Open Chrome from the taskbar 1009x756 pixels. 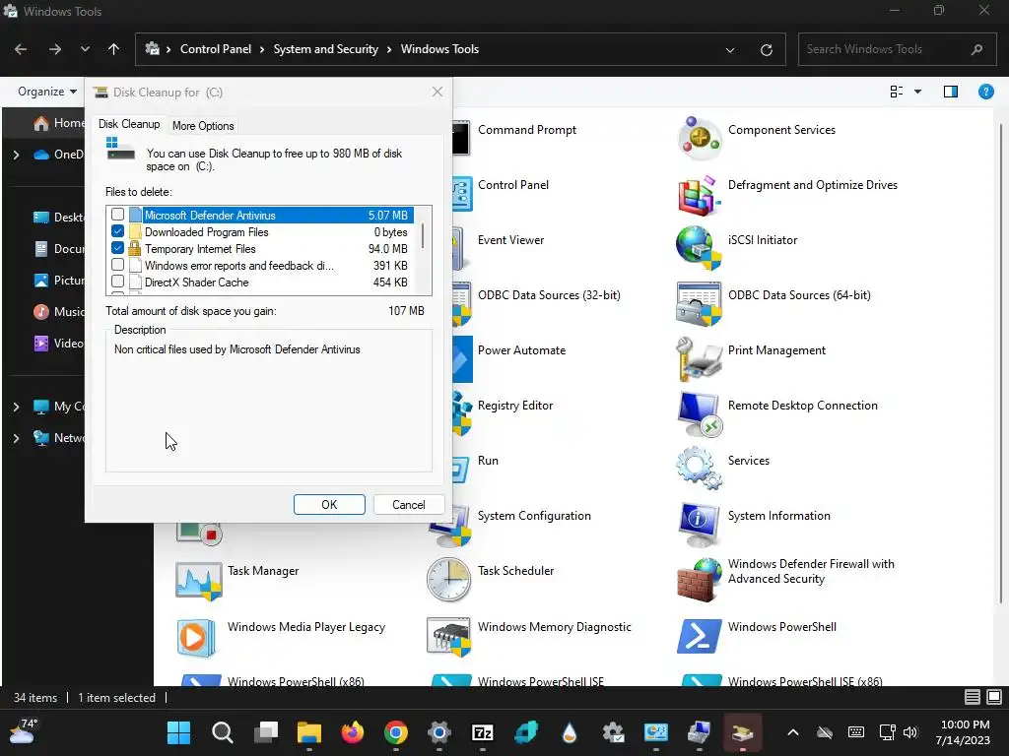(396, 732)
